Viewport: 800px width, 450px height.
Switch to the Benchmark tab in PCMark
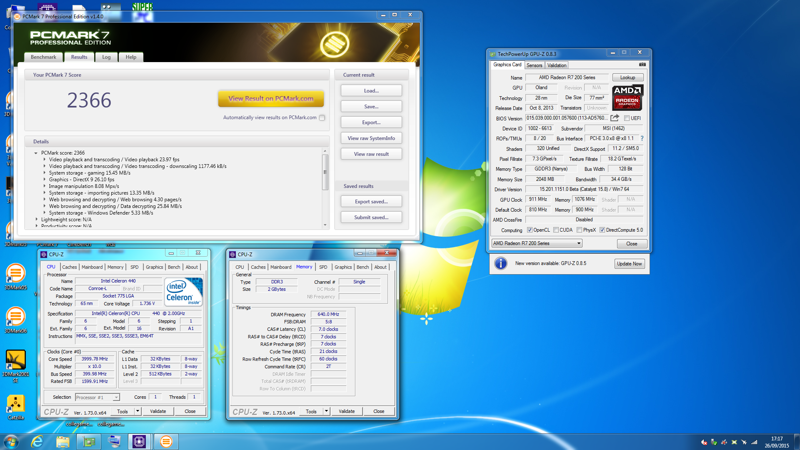tap(43, 57)
